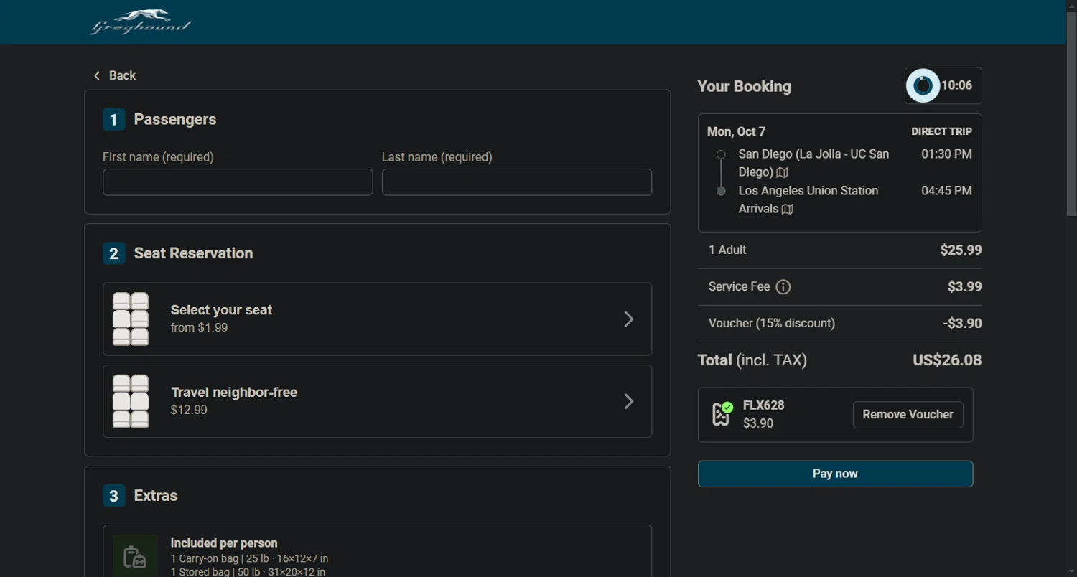Click the Pay now button
This screenshot has height=577, width=1077.
[836, 474]
